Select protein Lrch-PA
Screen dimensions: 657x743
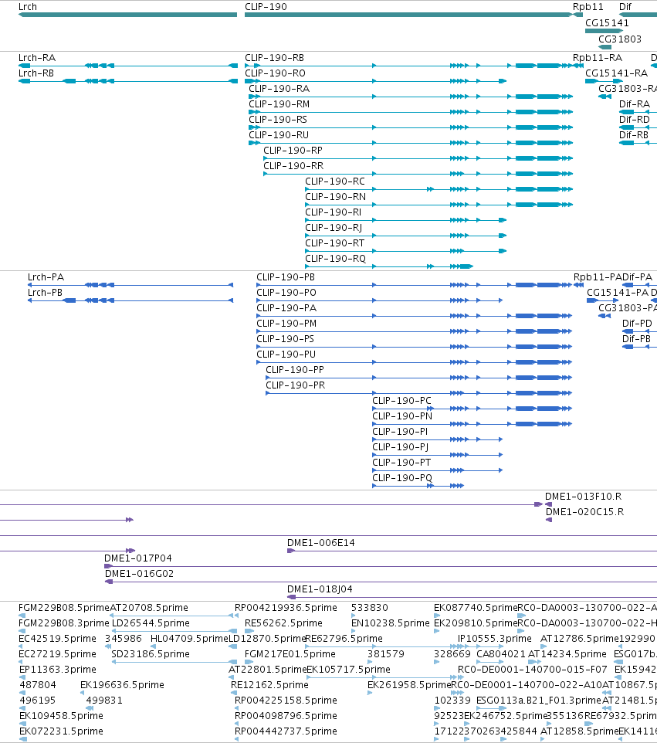point(46,277)
